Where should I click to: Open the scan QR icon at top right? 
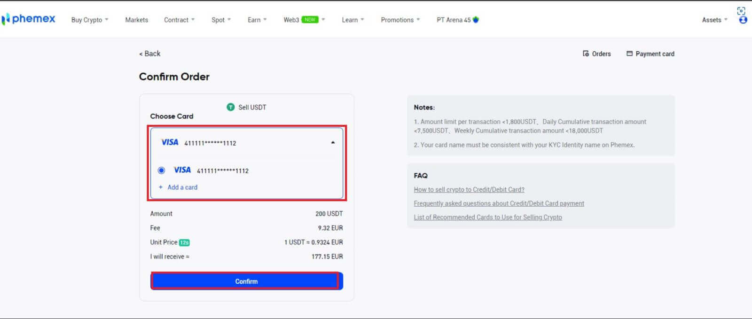(741, 10)
